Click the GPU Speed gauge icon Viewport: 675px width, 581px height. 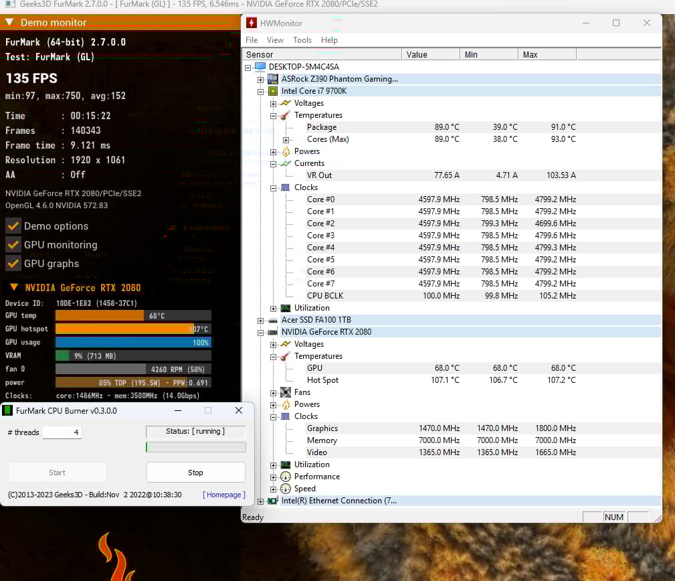click(286, 489)
